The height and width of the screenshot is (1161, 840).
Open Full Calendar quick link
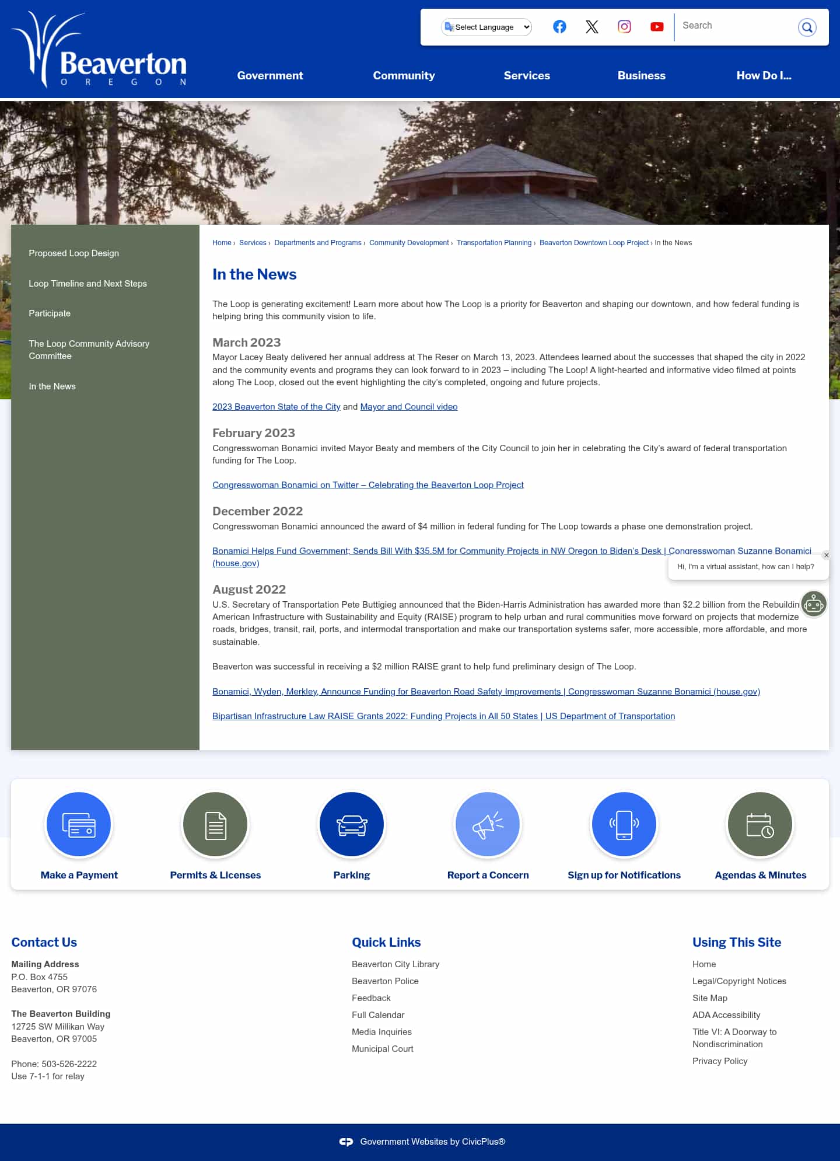click(x=378, y=1015)
